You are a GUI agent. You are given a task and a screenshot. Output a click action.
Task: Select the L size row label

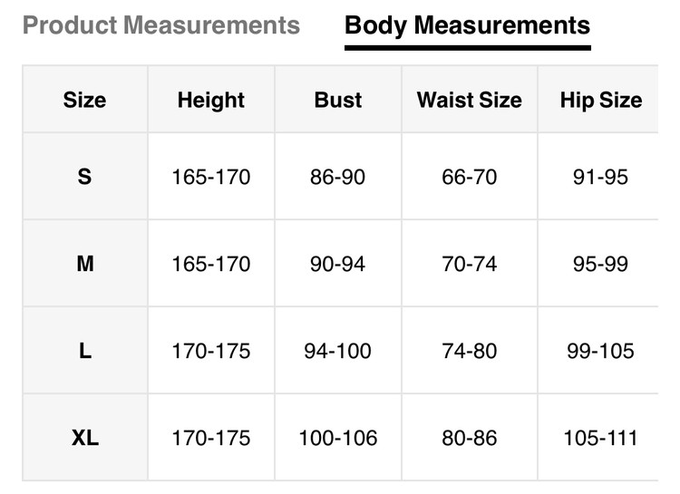pos(84,351)
